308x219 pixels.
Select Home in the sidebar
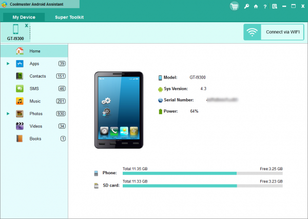point(34,51)
